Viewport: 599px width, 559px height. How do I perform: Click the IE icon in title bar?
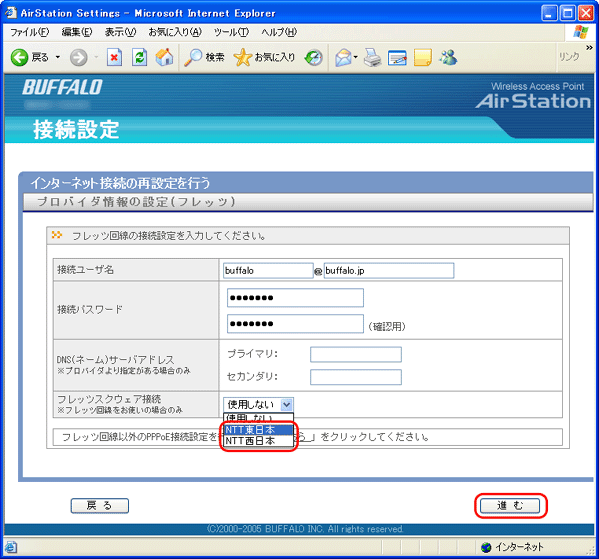[11, 13]
